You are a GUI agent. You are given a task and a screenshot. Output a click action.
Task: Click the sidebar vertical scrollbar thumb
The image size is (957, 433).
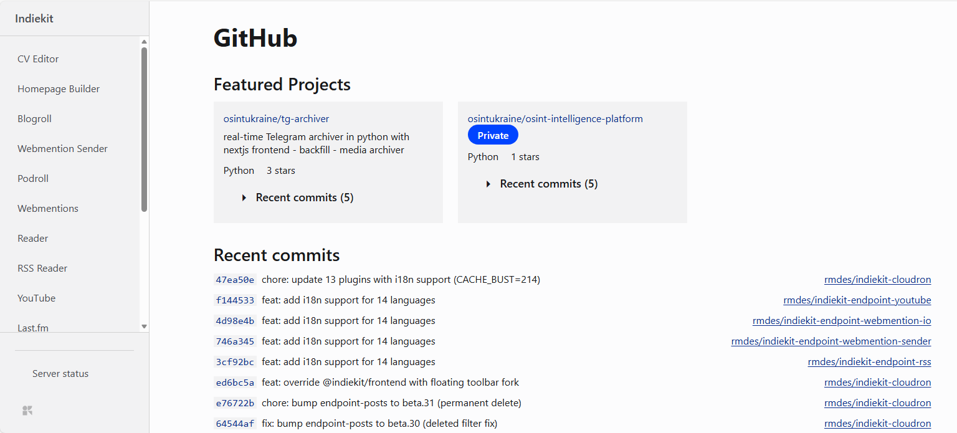[144, 130]
